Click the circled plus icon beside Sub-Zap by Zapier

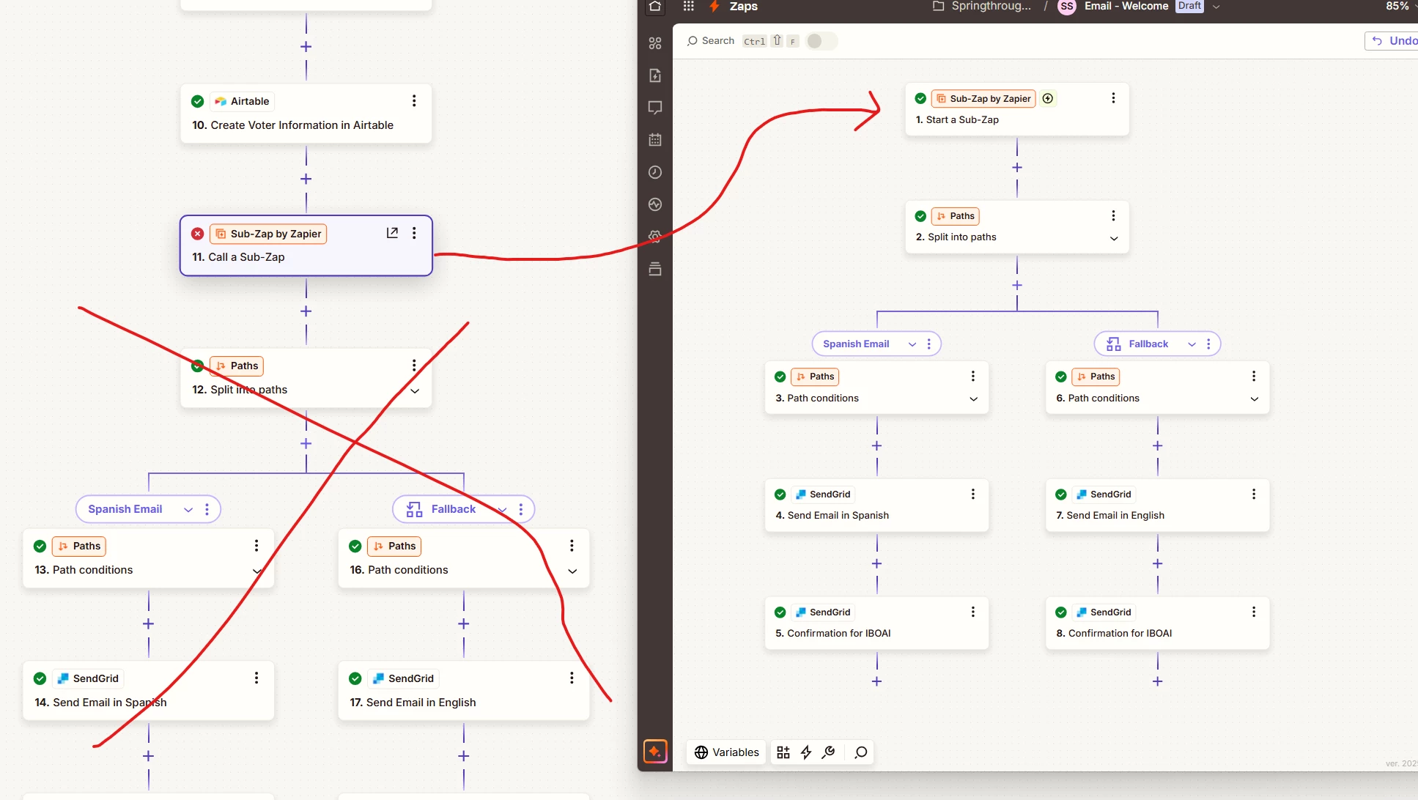[1048, 98]
